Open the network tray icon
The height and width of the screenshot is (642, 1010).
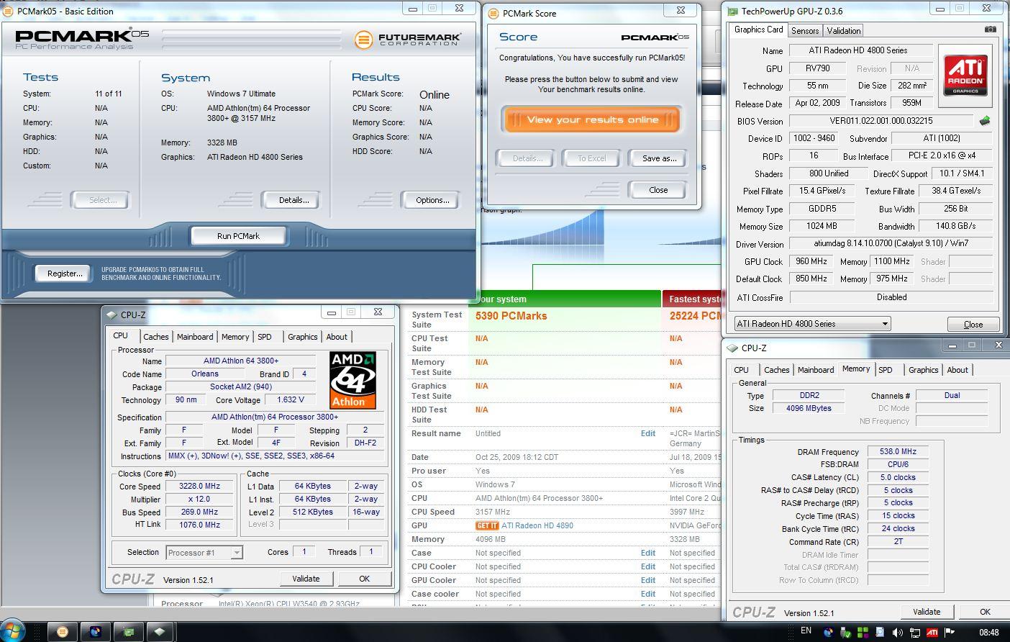coord(914,633)
